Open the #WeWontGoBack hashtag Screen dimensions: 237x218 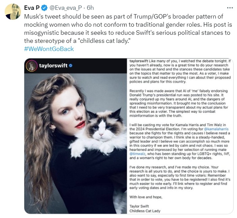pos(49,49)
